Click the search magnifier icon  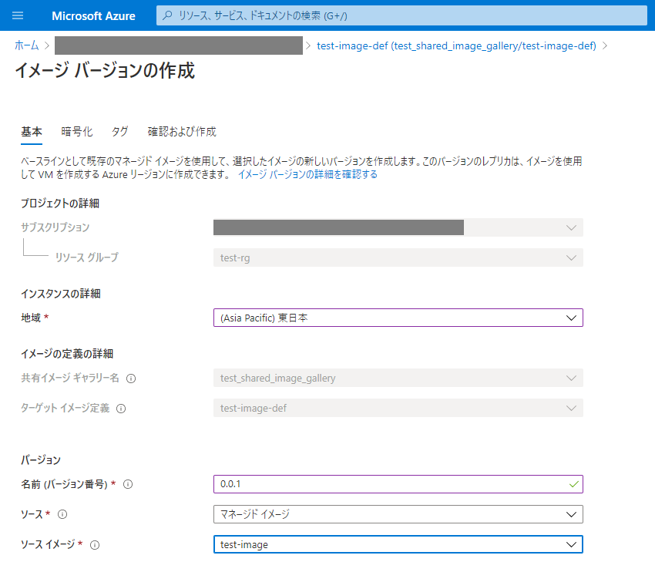coord(167,15)
